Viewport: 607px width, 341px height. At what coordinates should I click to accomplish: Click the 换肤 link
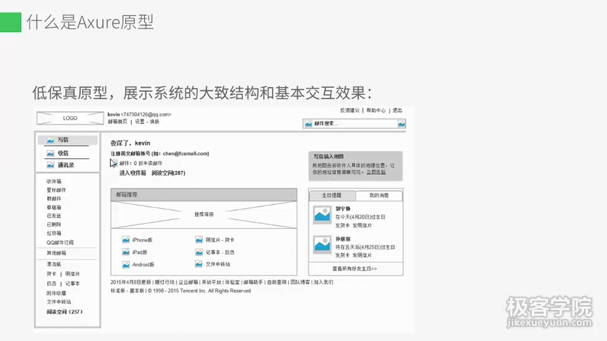point(155,121)
